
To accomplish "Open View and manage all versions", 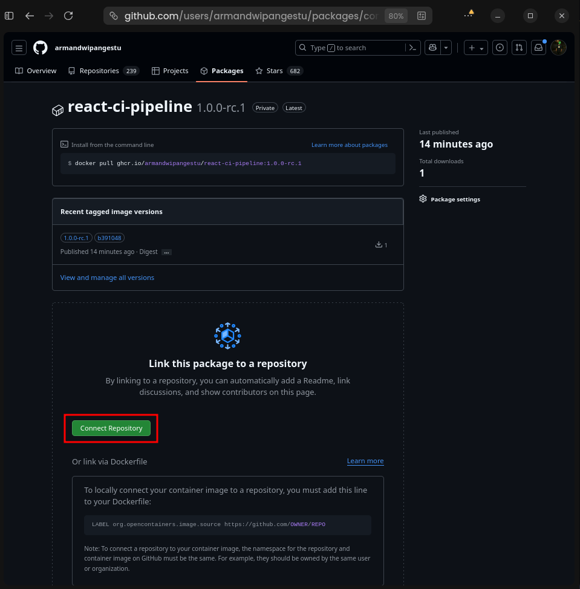I will click(x=107, y=278).
